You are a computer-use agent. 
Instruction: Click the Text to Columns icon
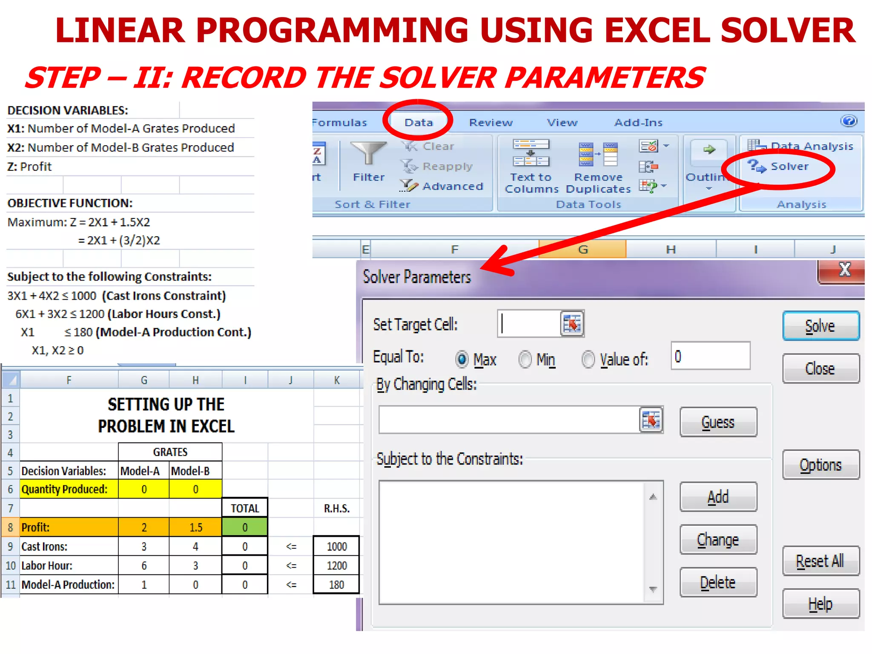531,153
